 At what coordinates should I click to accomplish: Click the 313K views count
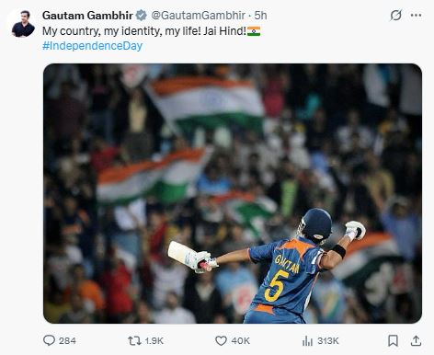pyautogui.click(x=328, y=341)
